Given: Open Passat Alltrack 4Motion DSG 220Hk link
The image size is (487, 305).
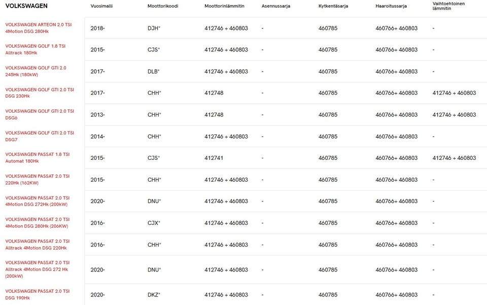Looking at the screenshot, I should pos(38,245).
